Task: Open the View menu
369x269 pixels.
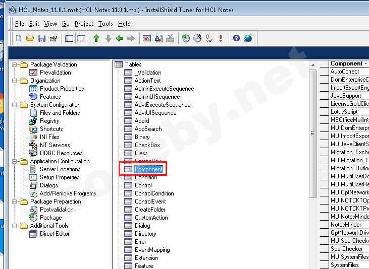Action: (x=50, y=24)
